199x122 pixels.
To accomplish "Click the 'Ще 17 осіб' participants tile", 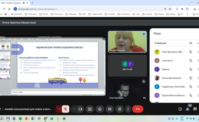I will (127, 65).
